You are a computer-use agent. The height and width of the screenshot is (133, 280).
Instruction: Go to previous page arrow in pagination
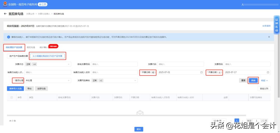pos(231,121)
